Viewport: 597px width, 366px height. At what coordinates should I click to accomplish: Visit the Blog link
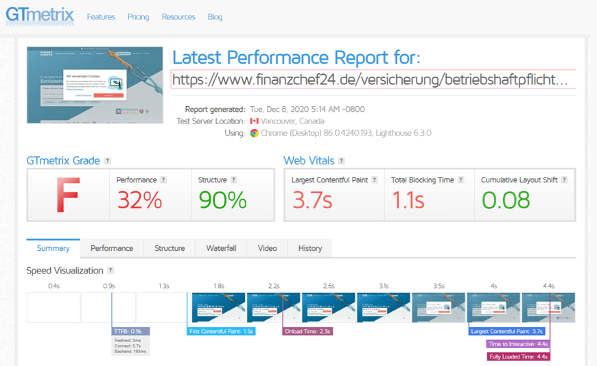tap(215, 17)
